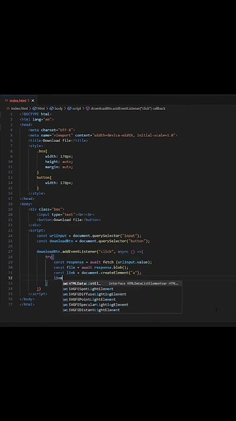
Task: Click 'response.blob()' on line 30
Action: click(111, 267)
